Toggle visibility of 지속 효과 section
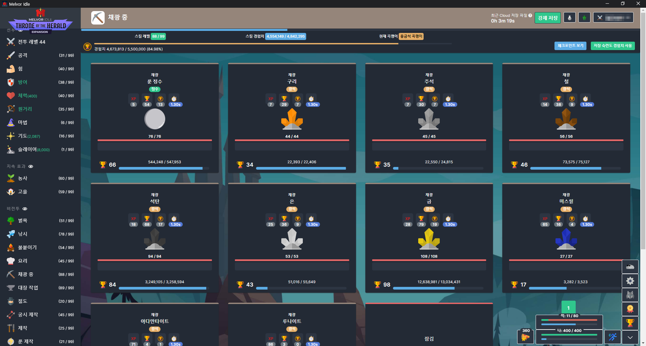Screen dimensions: 646x346 click(x=31, y=167)
